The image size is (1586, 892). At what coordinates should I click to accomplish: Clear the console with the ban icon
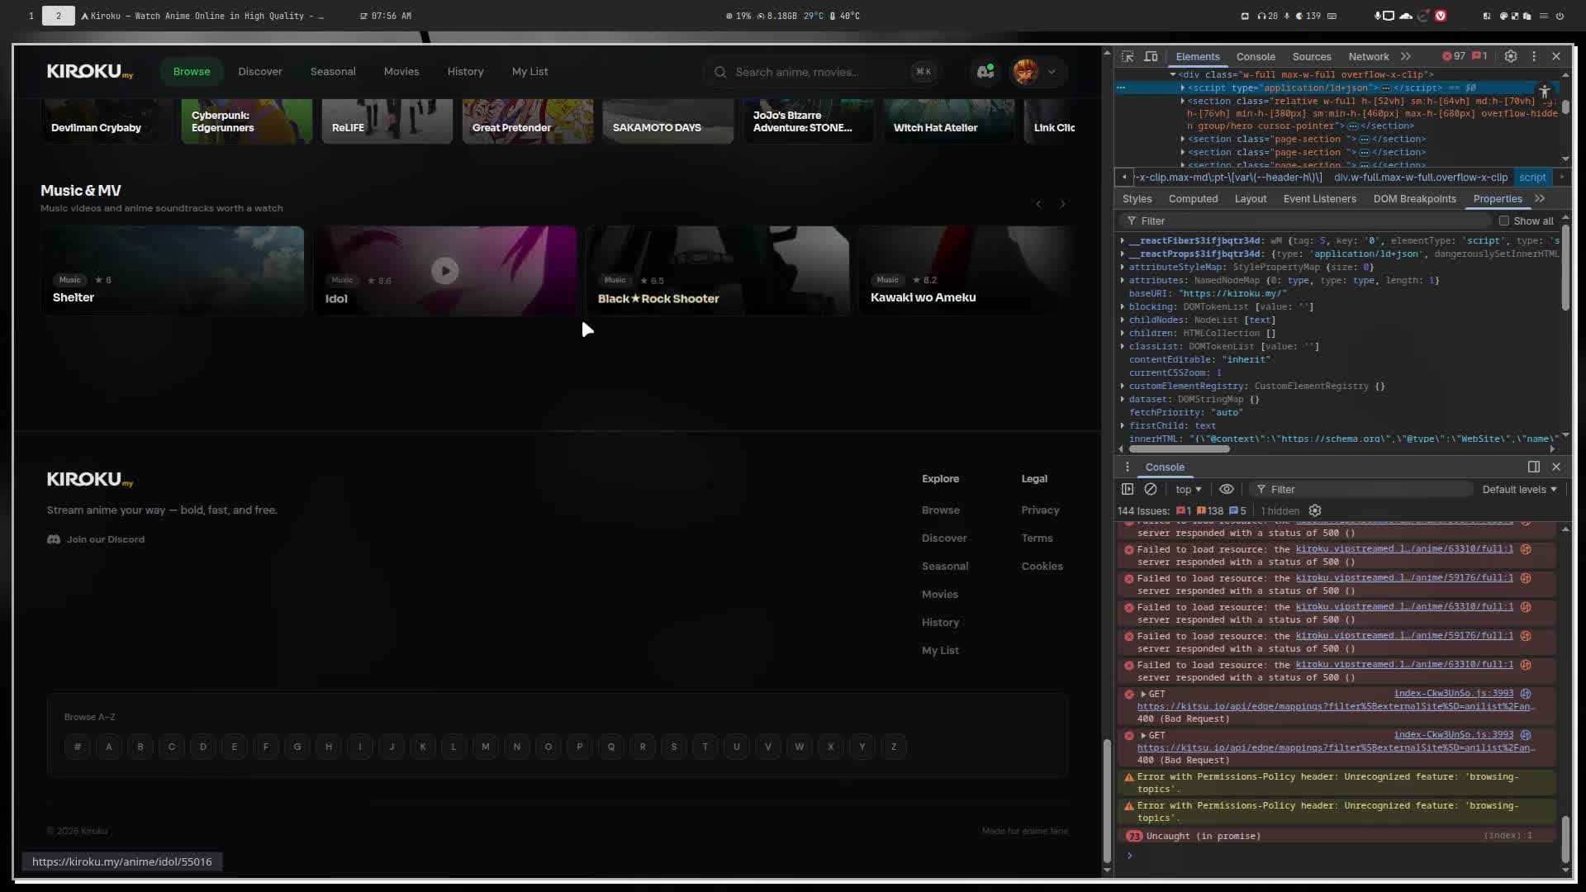click(1151, 489)
